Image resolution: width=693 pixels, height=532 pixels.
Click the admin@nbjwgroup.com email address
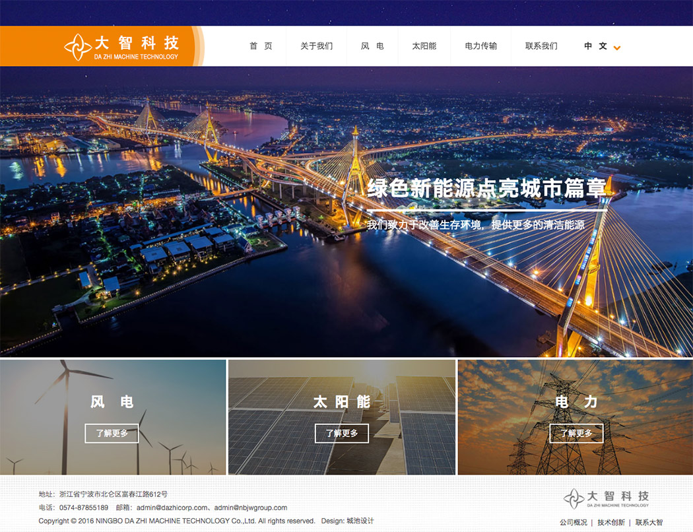[x=251, y=508]
